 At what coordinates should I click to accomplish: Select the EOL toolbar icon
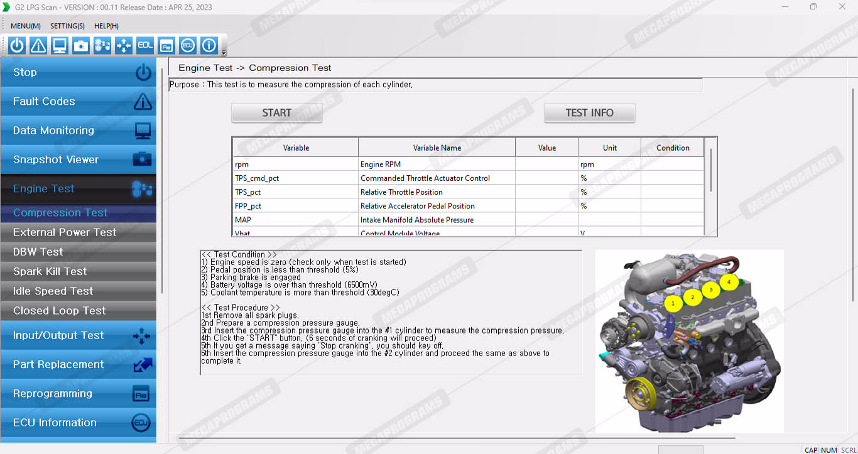145,45
